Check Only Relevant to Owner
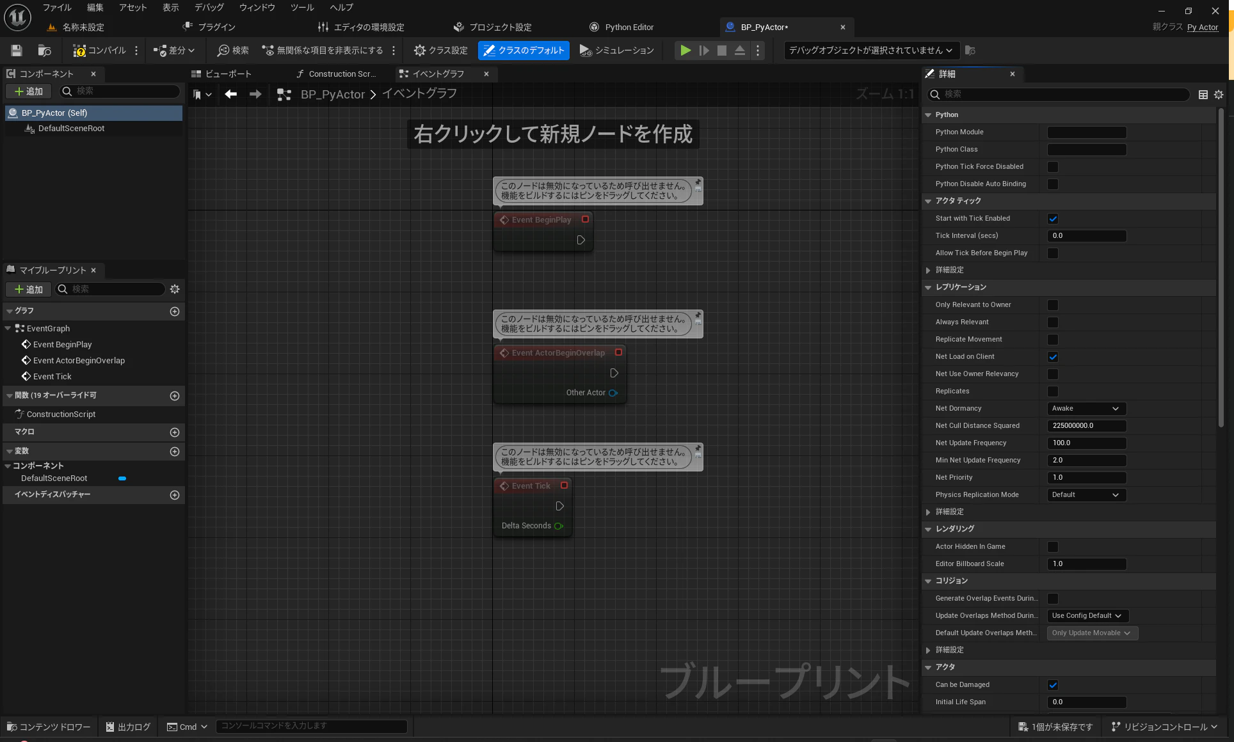The image size is (1234, 742). (x=1053, y=305)
